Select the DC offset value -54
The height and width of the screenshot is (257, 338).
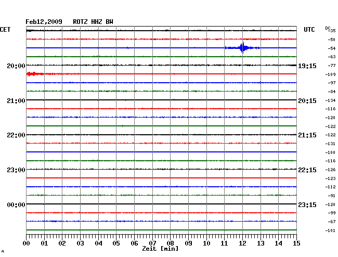pyautogui.click(x=331, y=48)
